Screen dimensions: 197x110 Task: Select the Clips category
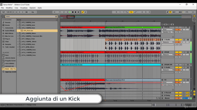click(7, 42)
